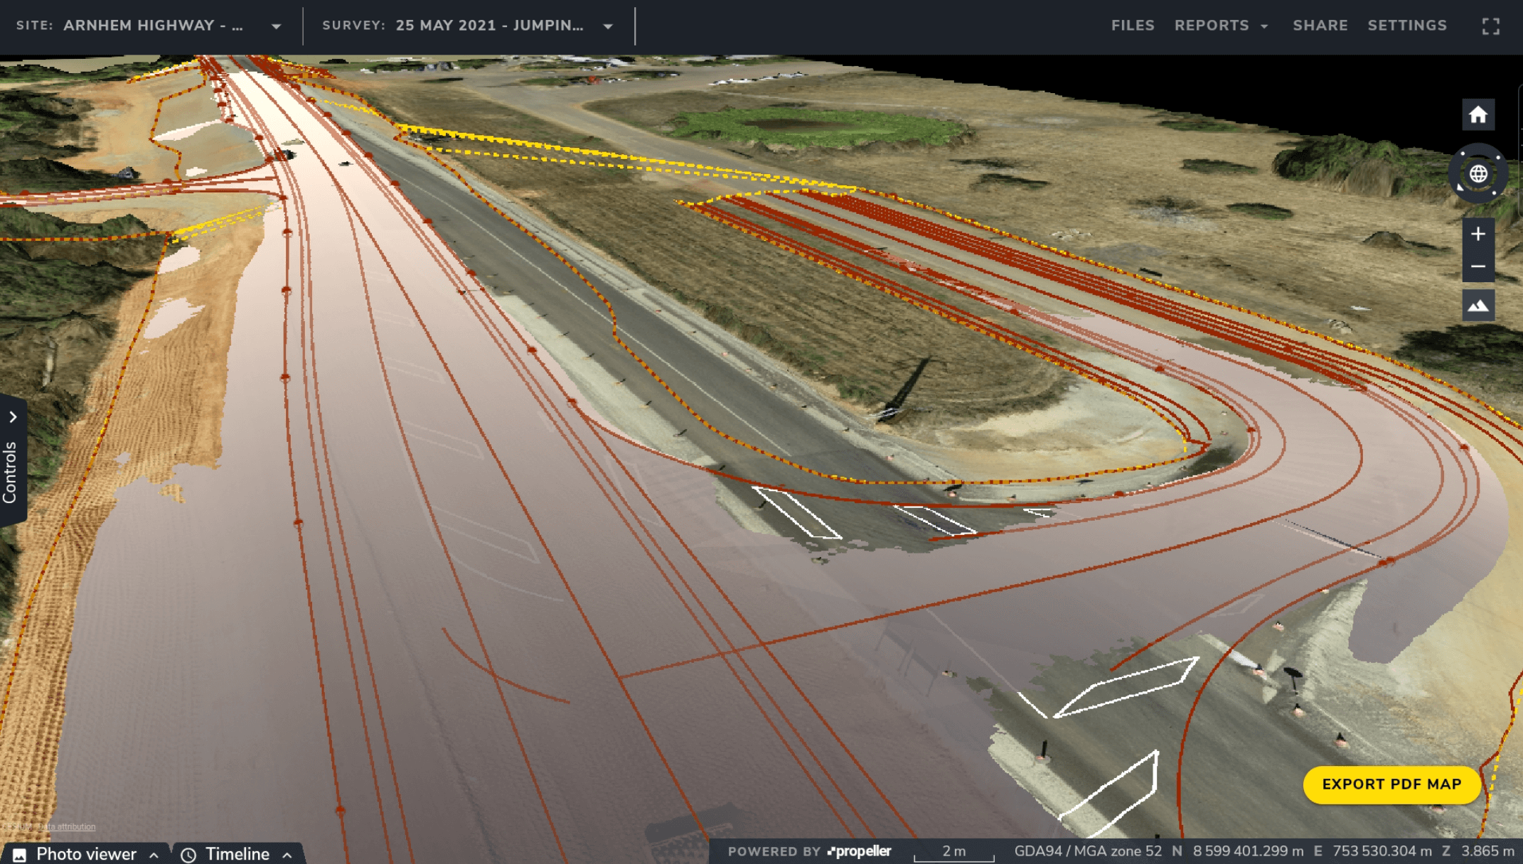The height and width of the screenshot is (864, 1523).
Task: Toggle the terrain mountain view icon
Action: [1477, 306]
